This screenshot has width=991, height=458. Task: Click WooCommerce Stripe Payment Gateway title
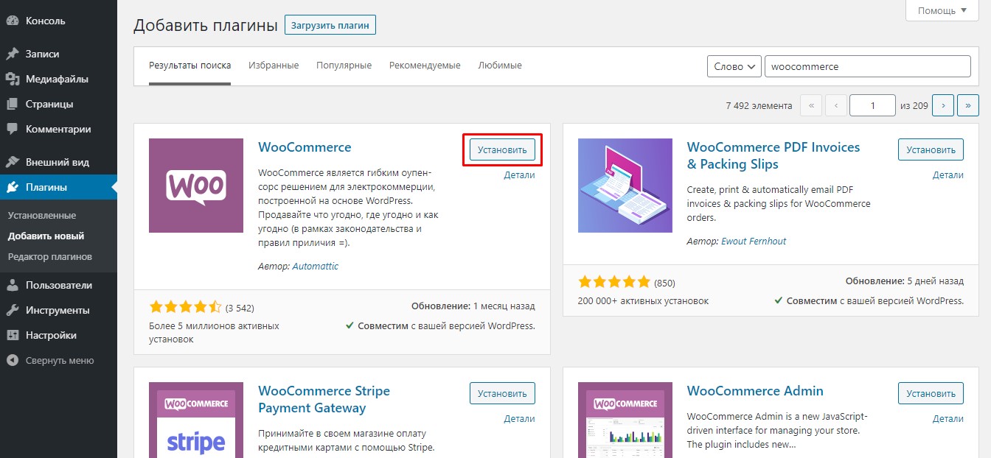pyautogui.click(x=324, y=399)
